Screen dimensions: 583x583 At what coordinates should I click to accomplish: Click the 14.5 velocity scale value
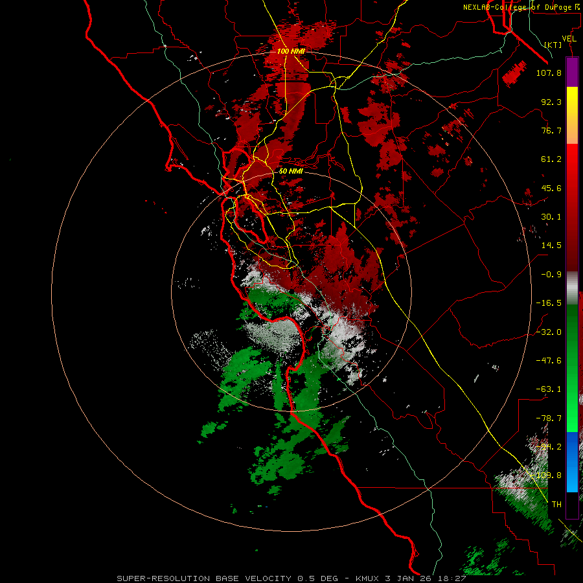pyautogui.click(x=551, y=245)
